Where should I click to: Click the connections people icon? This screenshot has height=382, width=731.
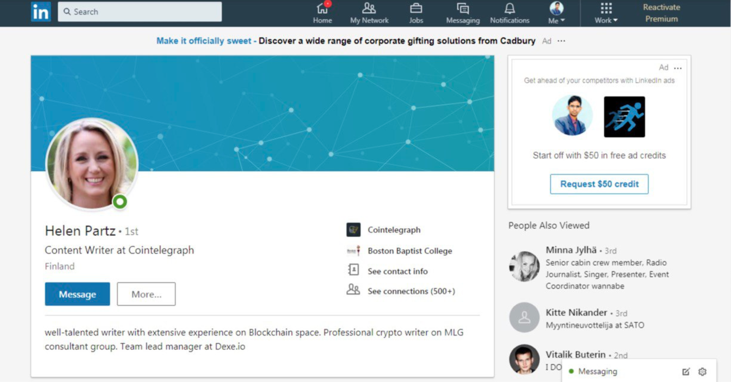(353, 289)
